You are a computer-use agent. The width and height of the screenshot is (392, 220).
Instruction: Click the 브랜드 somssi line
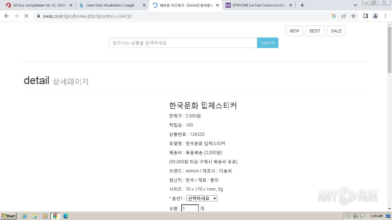point(201,171)
